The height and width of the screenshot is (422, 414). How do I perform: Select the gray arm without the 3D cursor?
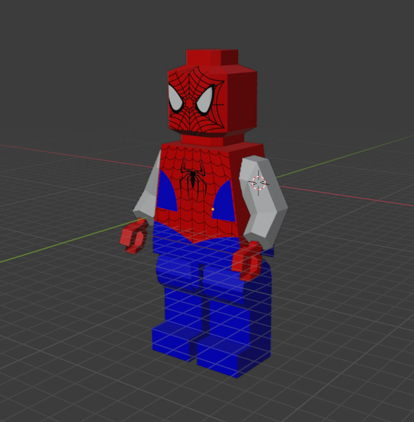tap(146, 189)
